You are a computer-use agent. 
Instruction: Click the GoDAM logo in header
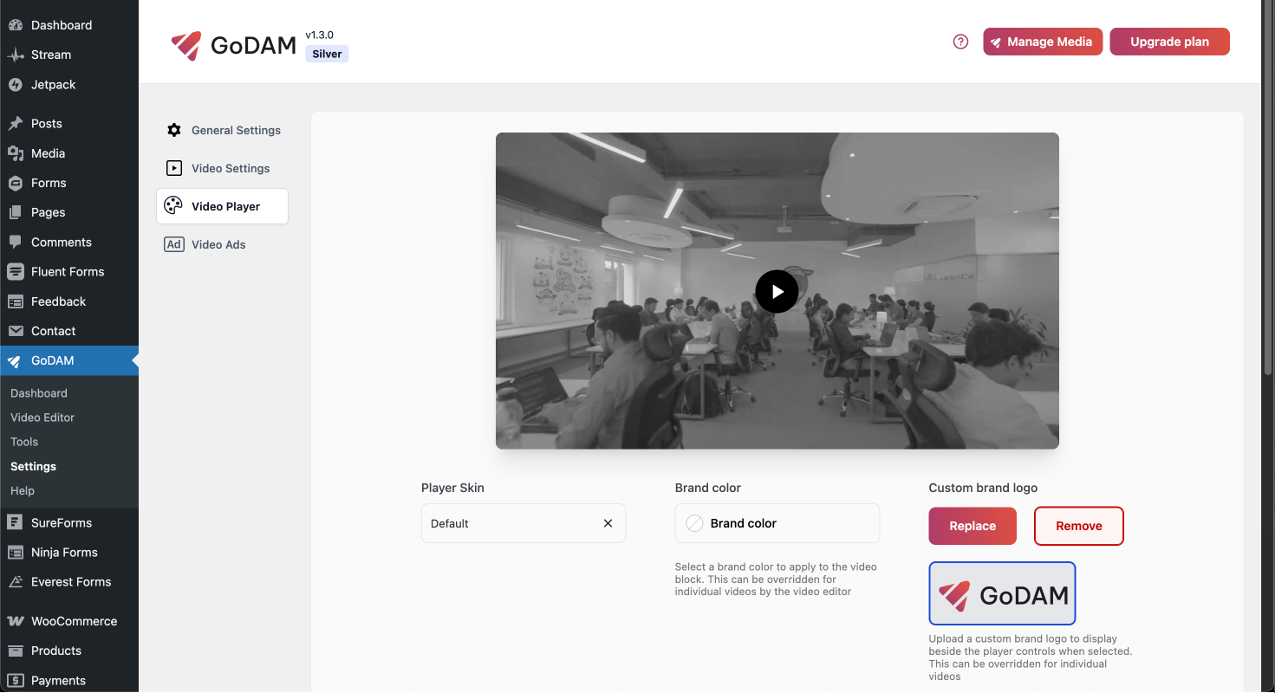coord(233,45)
